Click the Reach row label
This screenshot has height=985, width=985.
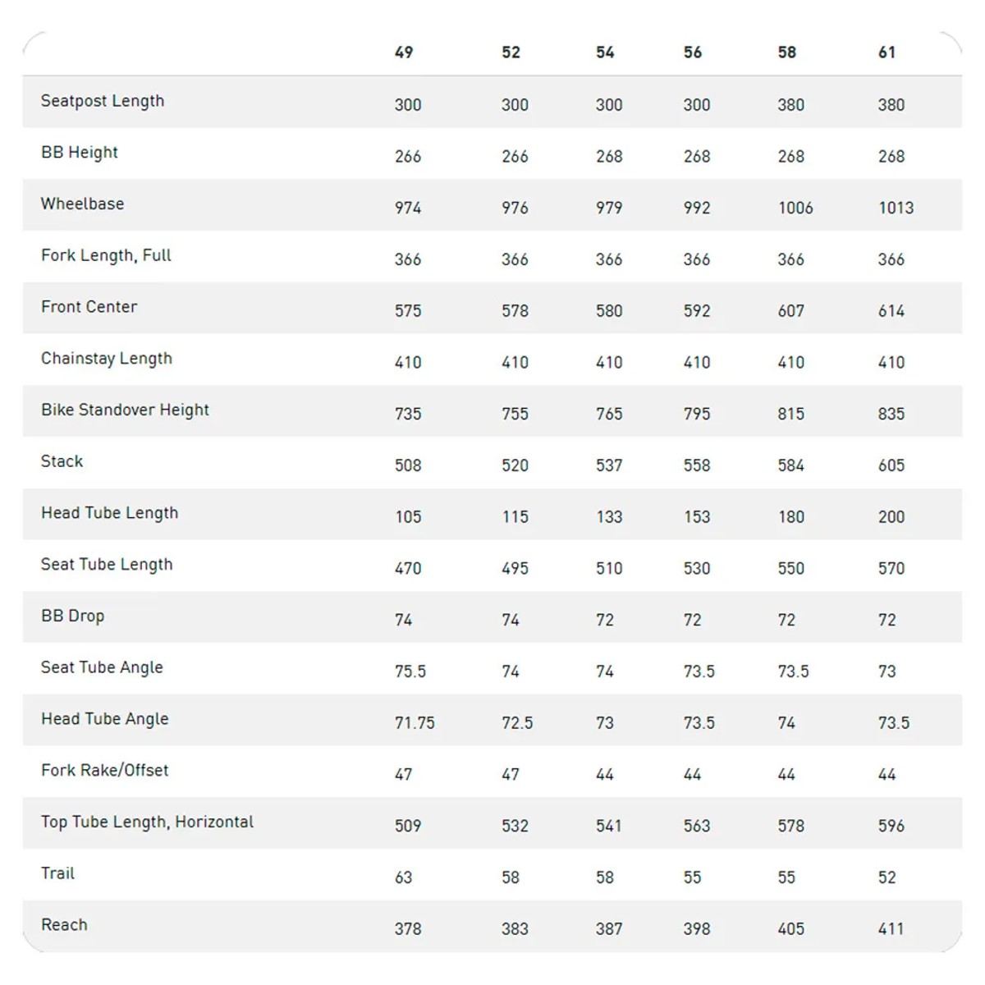64,925
